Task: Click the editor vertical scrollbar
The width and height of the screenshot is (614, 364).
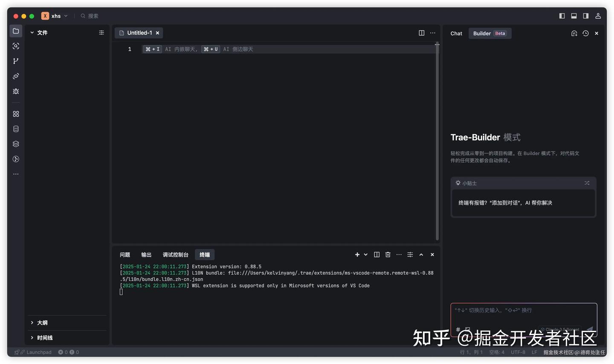Action: click(x=437, y=141)
